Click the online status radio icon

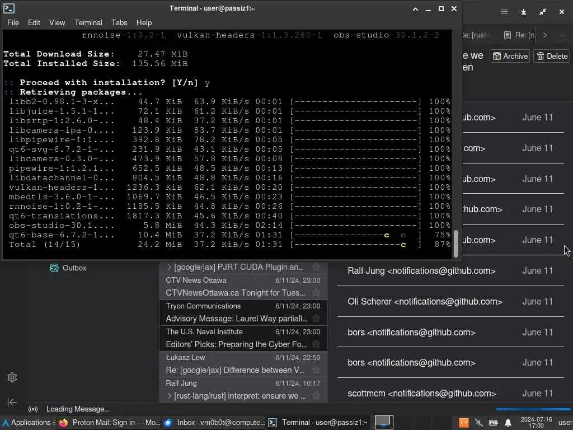[33, 409]
